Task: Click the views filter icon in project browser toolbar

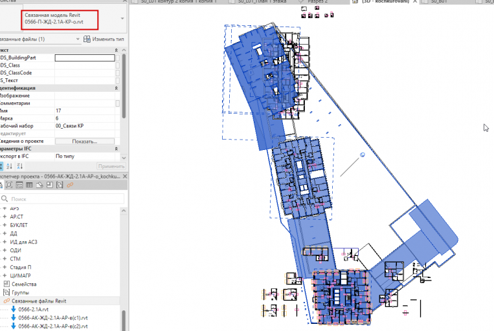Action: (9, 185)
